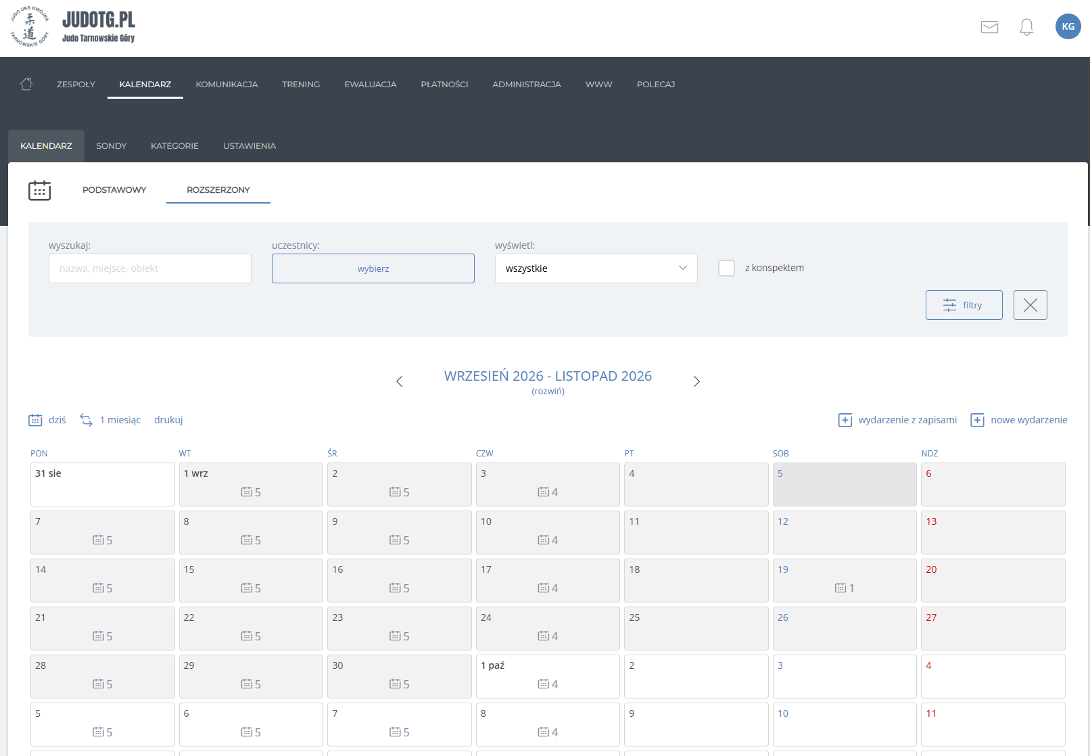Click the events icon on September 16
This screenshot has width=1090, height=756.
coord(395,588)
